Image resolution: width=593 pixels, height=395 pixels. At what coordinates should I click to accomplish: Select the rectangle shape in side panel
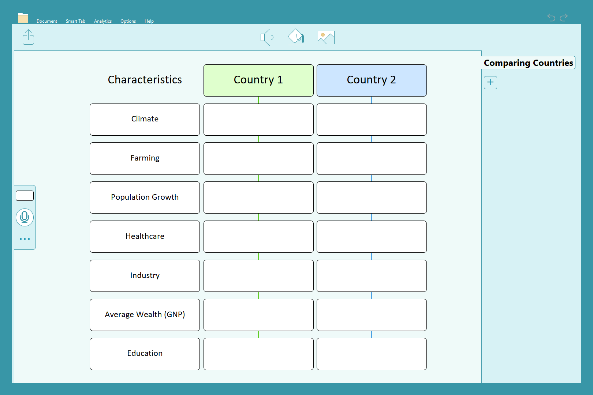coord(25,196)
